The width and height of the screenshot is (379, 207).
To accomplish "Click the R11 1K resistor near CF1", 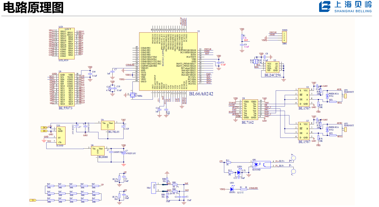I will click(x=228, y=162).
